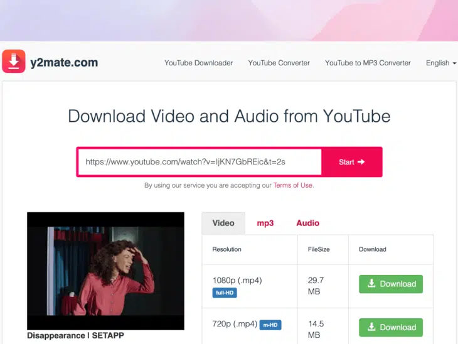Screen dimensions: 458x344
Task: Click the Resolution column header
Action: [x=226, y=249]
